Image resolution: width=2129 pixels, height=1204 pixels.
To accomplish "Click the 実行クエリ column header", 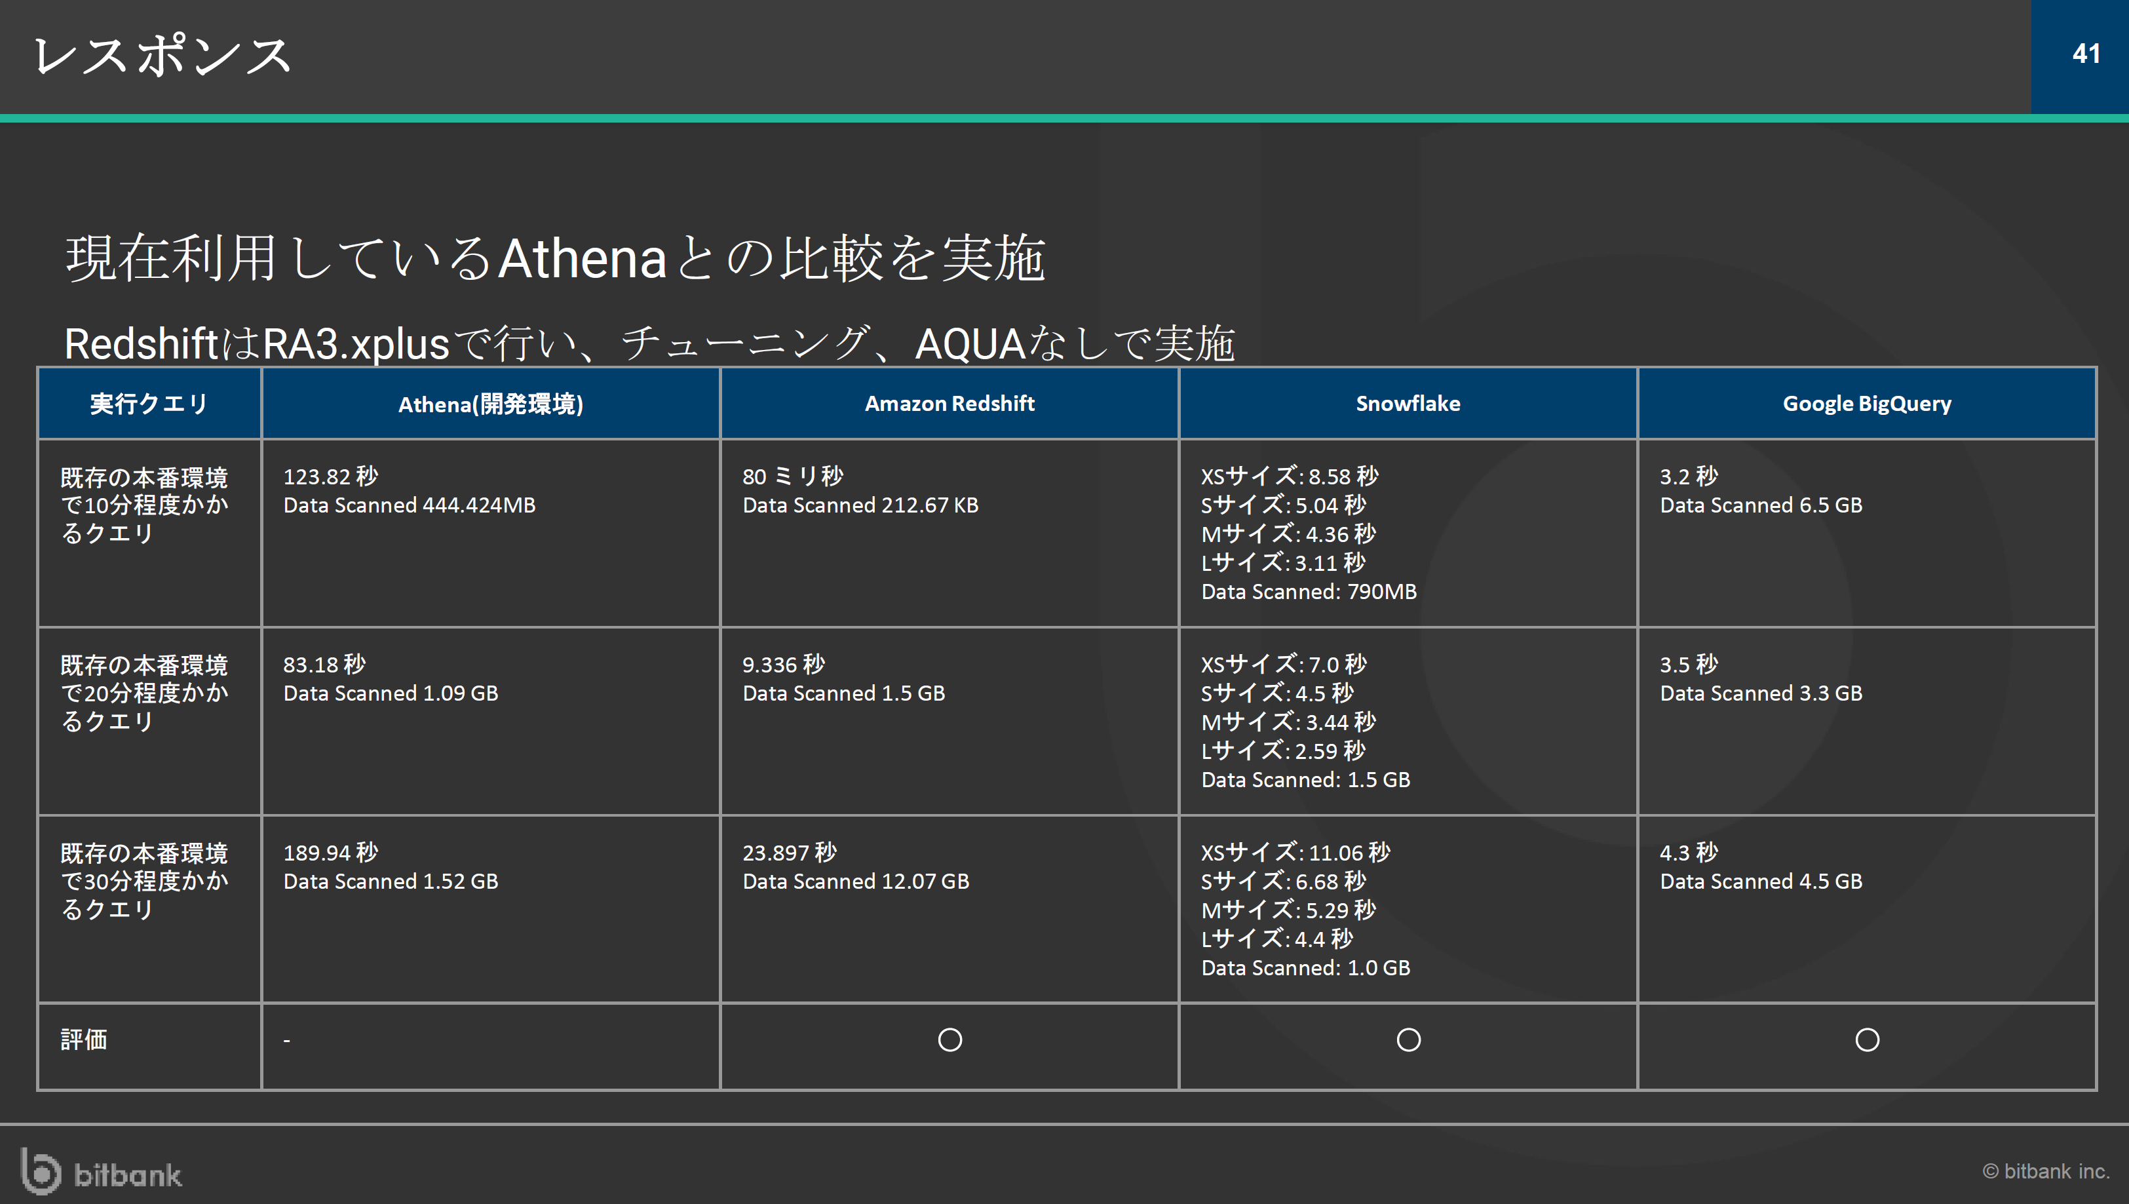I will [x=149, y=404].
